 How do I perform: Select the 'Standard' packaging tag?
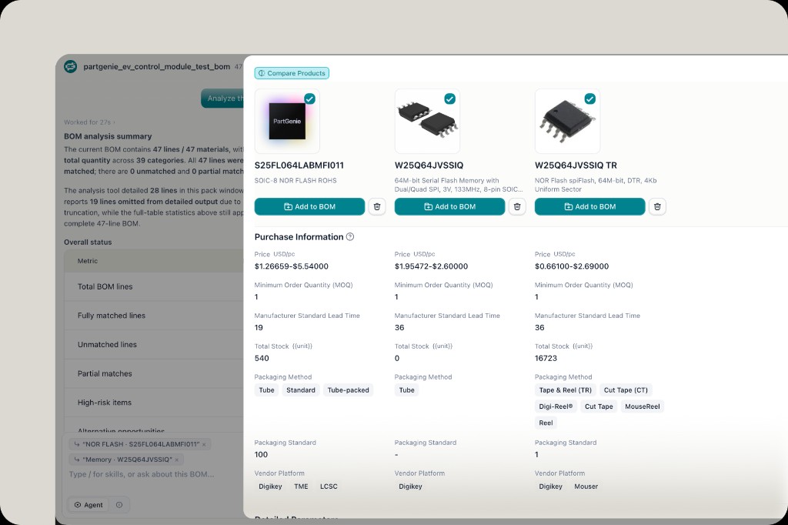[x=301, y=390]
